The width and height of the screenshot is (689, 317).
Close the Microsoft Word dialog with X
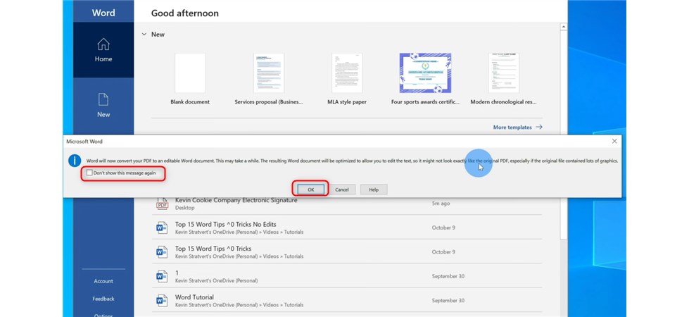pos(614,141)
